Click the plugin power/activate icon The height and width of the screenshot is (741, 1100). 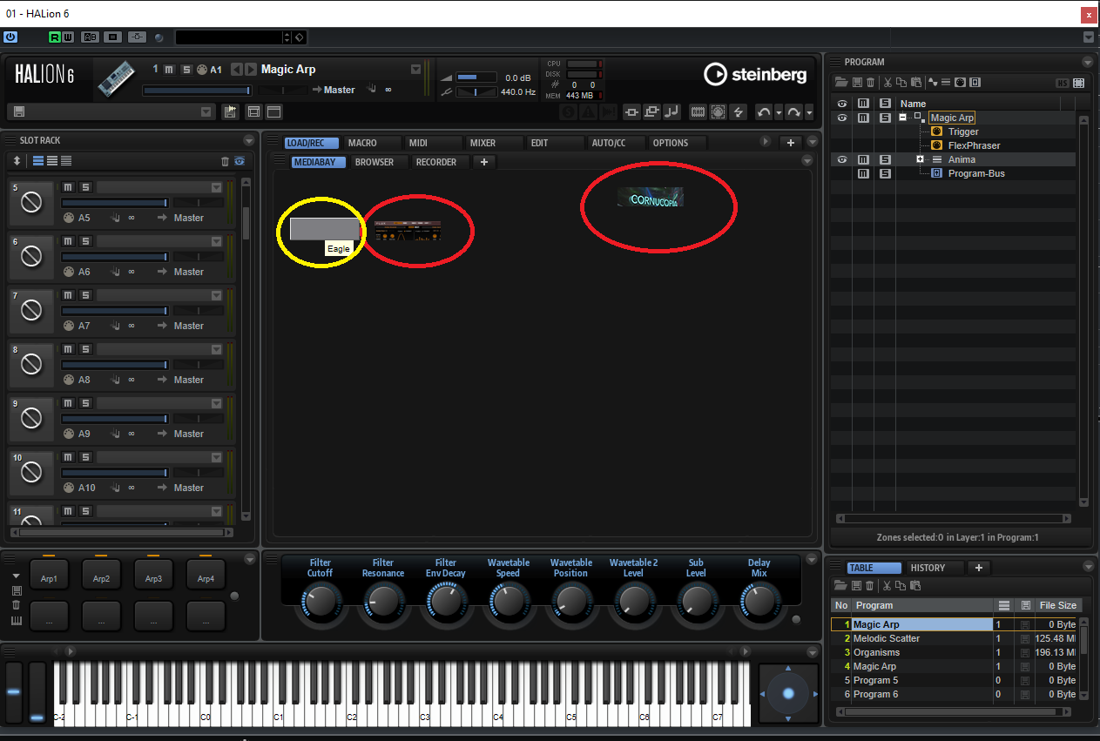(10, 37)
